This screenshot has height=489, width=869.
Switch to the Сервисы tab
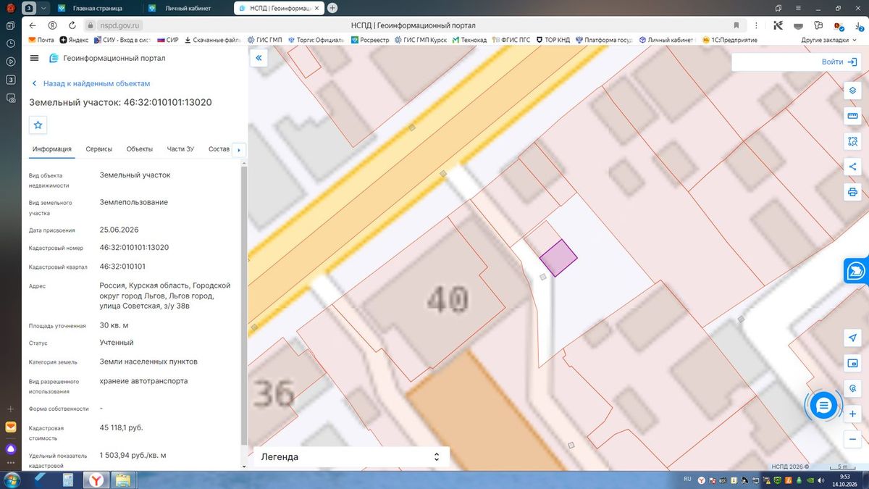[99, 149]
